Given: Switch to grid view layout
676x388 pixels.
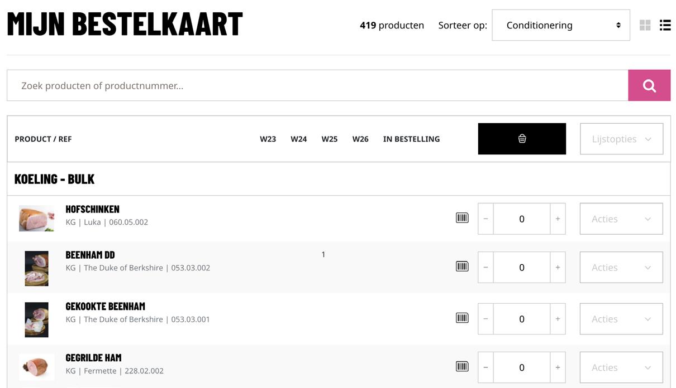Looking at the screenshot, I should 645,25.
